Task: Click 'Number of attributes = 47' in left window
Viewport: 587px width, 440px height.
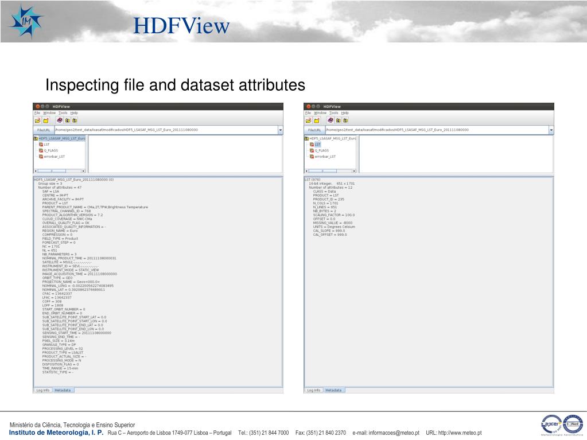Action: pos(60,188)
